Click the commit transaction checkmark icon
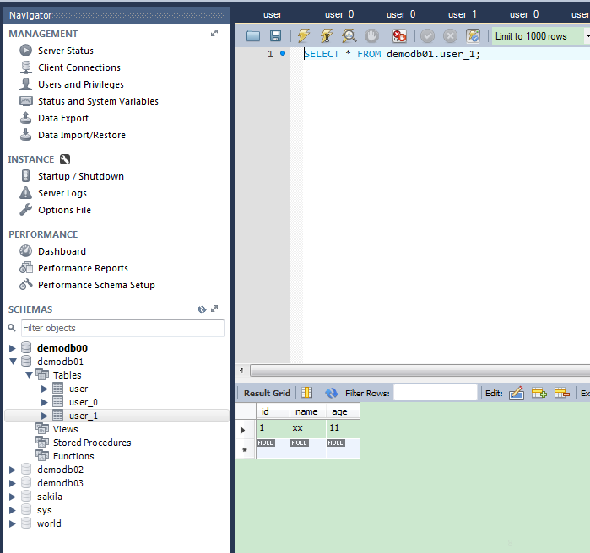 427,36
